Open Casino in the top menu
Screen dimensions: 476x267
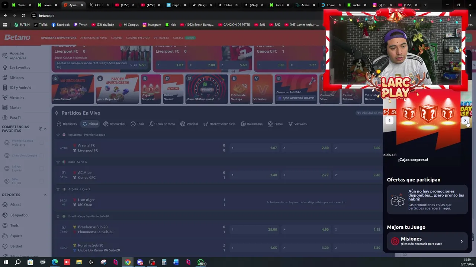click(116, 38)
